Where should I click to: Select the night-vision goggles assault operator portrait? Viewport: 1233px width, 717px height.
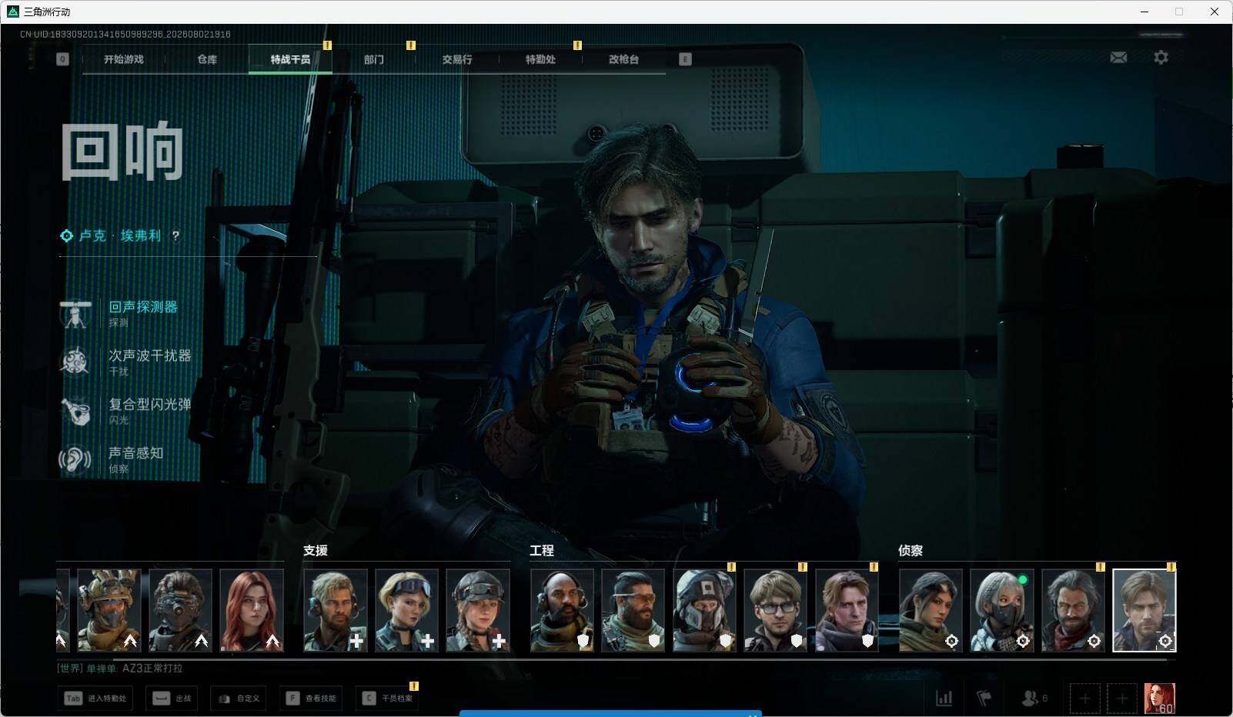[180, 610]
